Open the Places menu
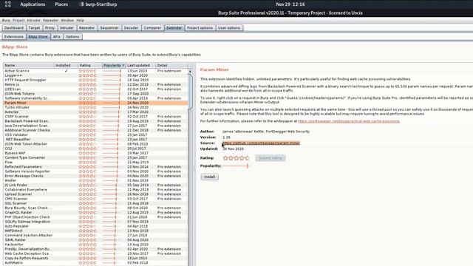The height and width of the screenshot is (266, 473). [x=61, y=4]
